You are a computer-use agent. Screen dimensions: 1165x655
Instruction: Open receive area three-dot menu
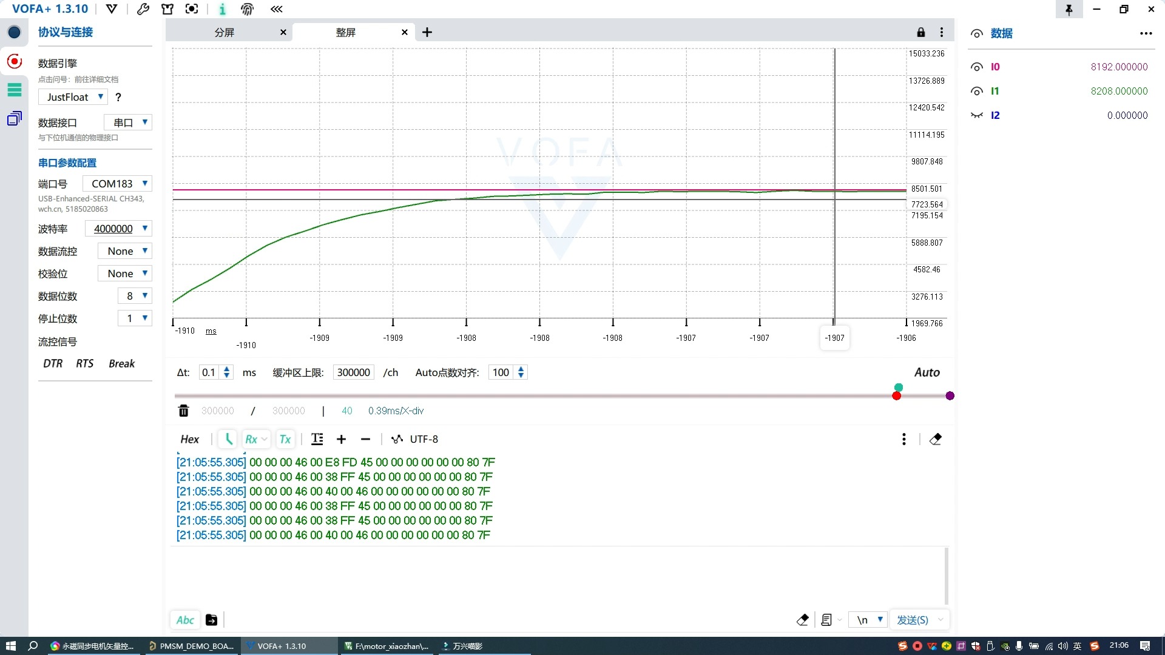point(904,439)
